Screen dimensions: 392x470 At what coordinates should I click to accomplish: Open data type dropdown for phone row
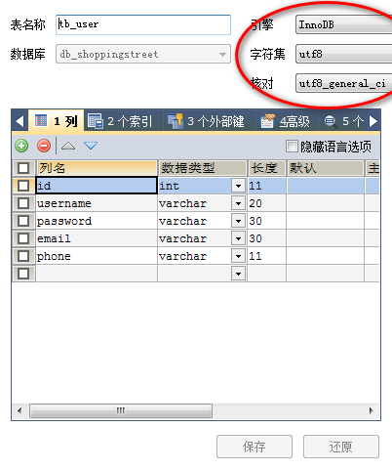coord(238,256)
